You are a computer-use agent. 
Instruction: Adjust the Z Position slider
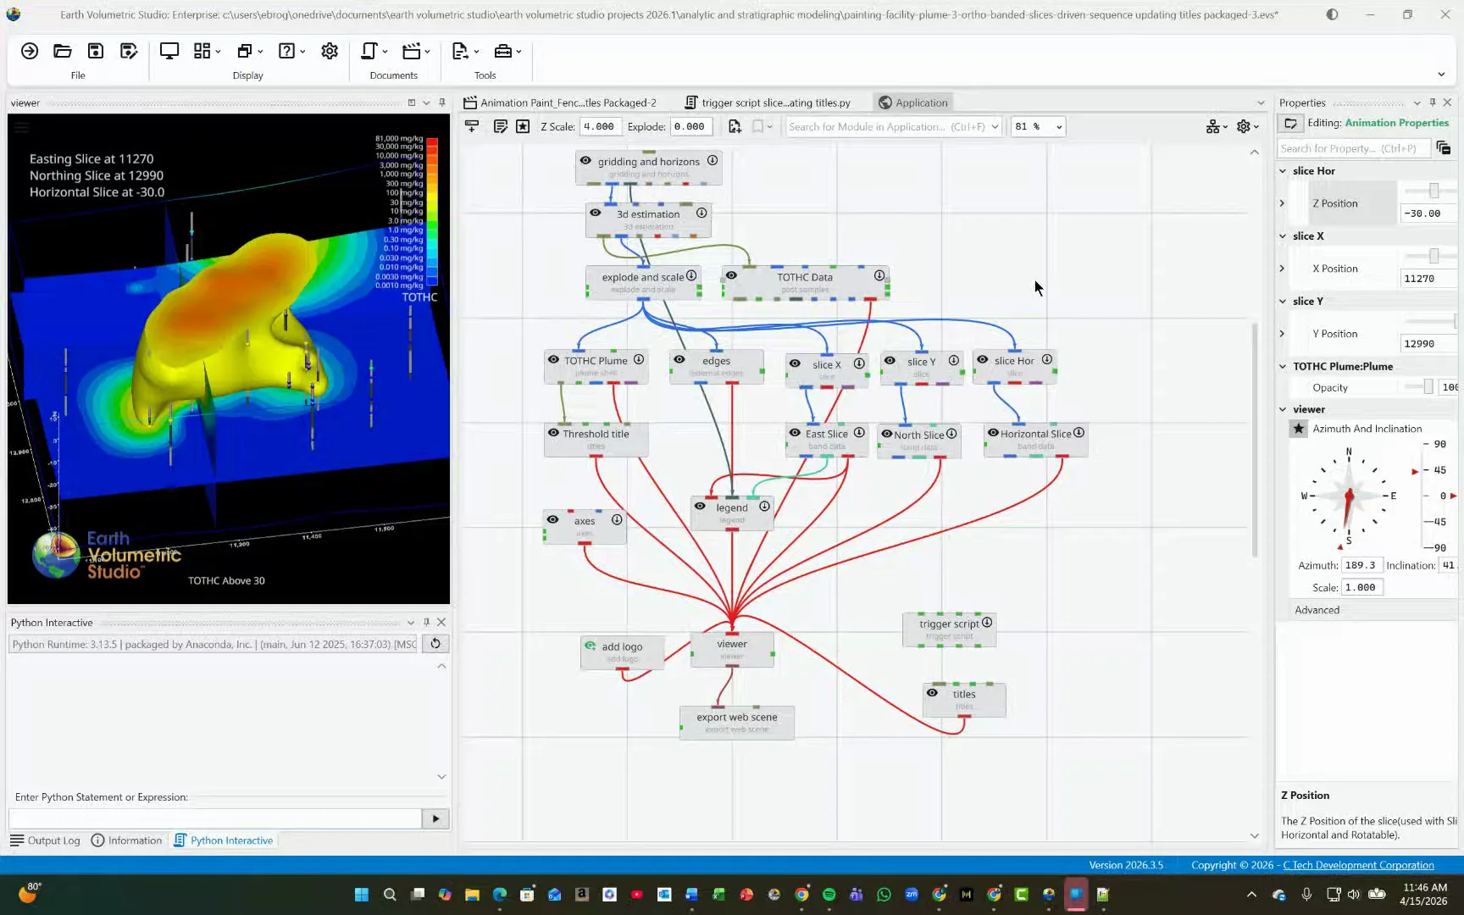1432,191
